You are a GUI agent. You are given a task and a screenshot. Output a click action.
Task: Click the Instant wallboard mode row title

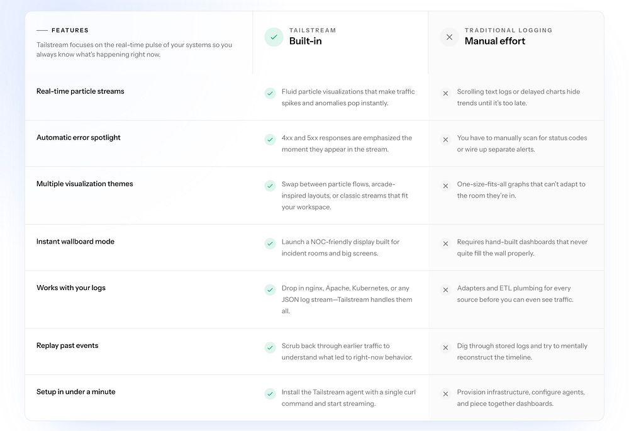tap(75, 242)
